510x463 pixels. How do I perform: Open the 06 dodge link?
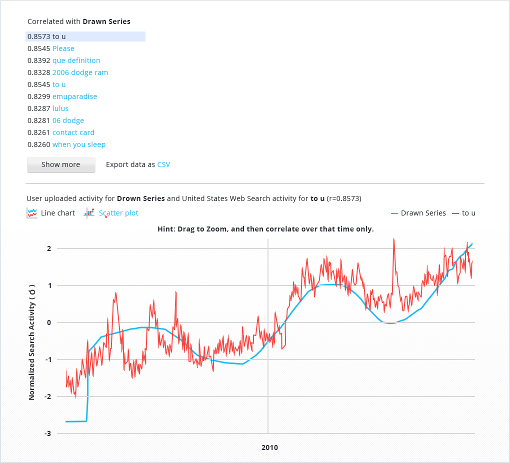68,120
